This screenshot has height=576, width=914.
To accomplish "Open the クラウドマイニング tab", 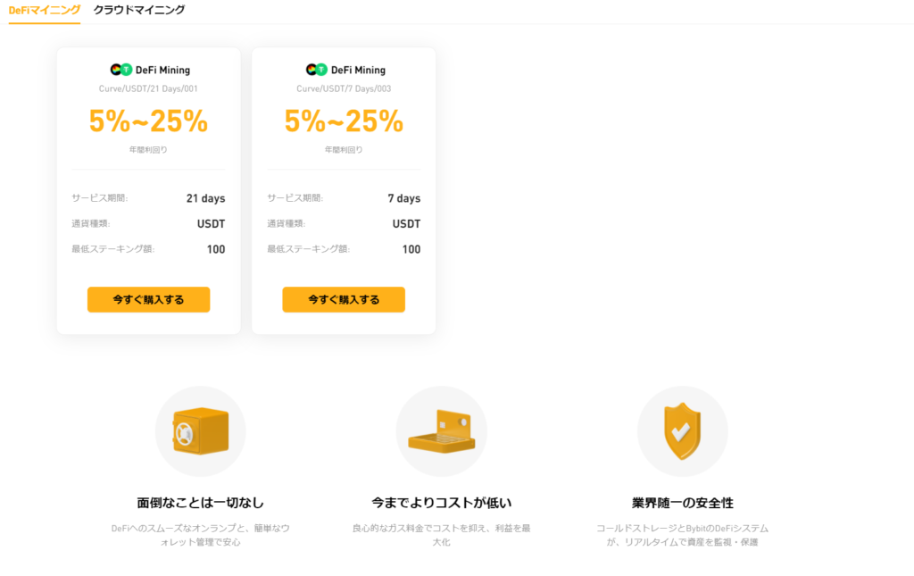I will tap(138, 10).
